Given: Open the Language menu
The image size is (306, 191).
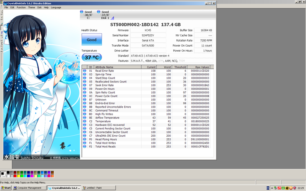Looking at the screenshot, I should 56,8.
